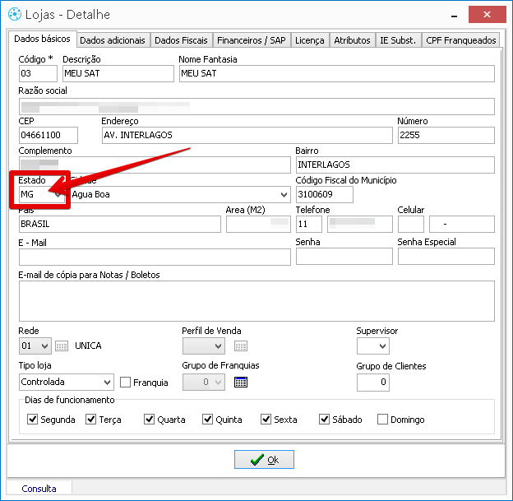Click the Bairro field INTERLAGOS
513x501 pixels.
(395, 165)
